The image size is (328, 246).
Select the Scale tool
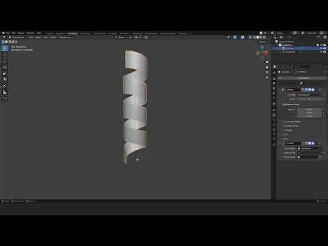(5, 73)
